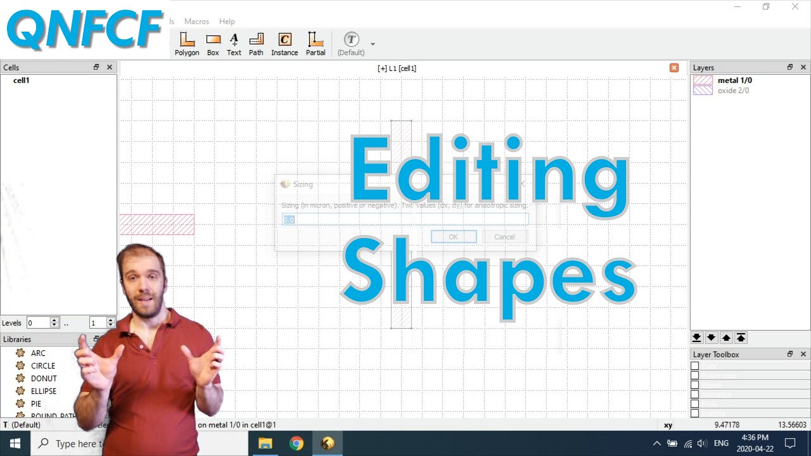811x456 pixels.
Task: Close the L1 [cell1] layout view
Action: (674, 68)
